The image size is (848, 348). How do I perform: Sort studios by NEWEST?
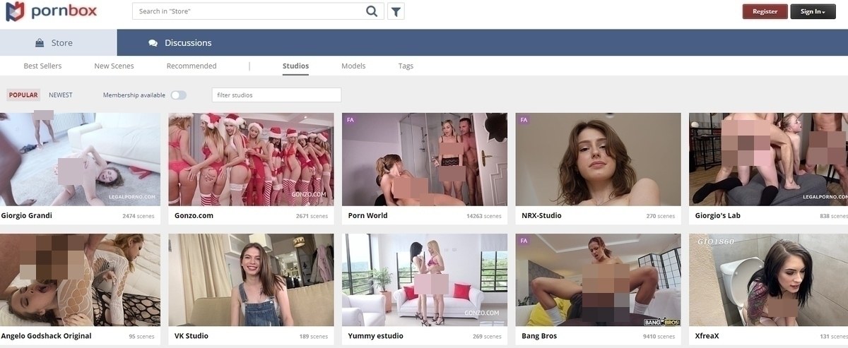point(61,95)
